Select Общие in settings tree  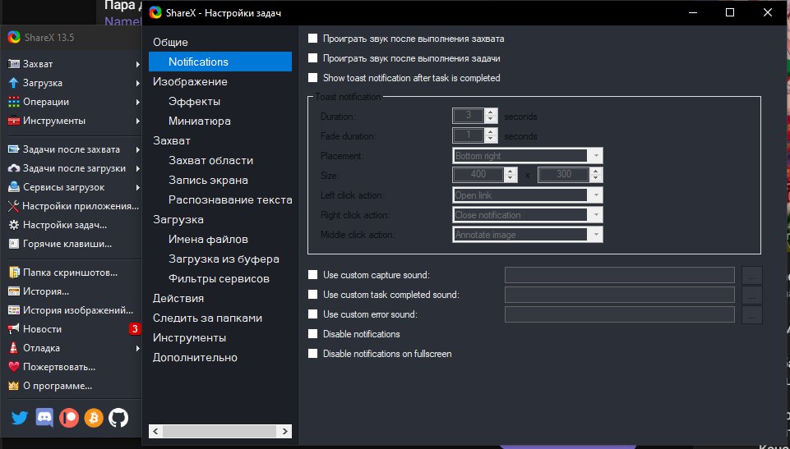pos(170,42)
